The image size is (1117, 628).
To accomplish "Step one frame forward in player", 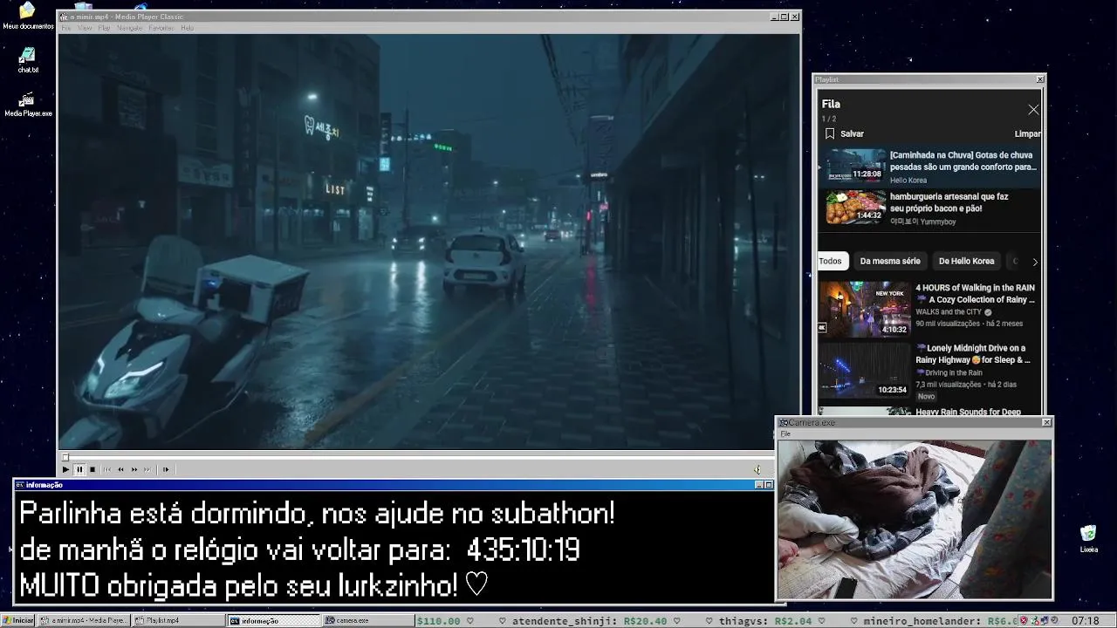I will pos(166,469).
